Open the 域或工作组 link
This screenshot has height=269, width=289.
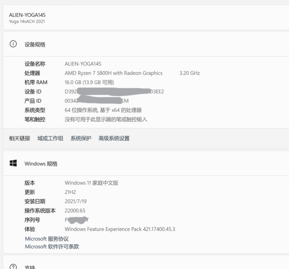tap(50, 138)
